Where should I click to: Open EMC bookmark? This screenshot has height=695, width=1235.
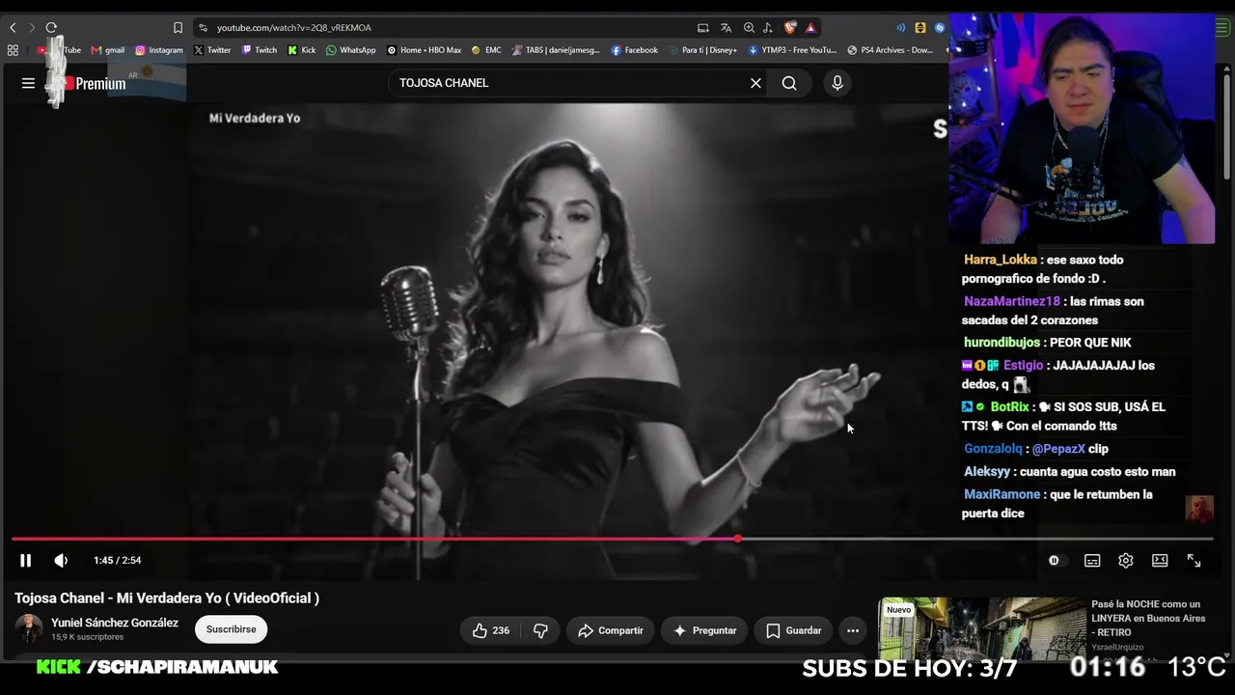(x=486, y=50)
